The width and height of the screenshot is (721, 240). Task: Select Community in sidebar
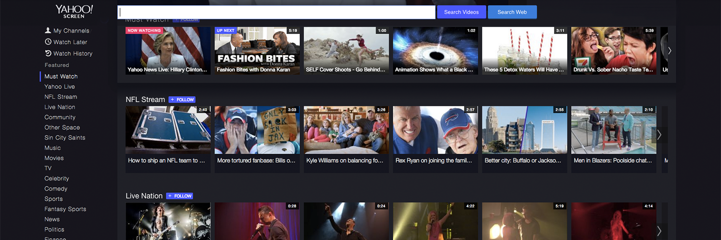click(60, 117)
